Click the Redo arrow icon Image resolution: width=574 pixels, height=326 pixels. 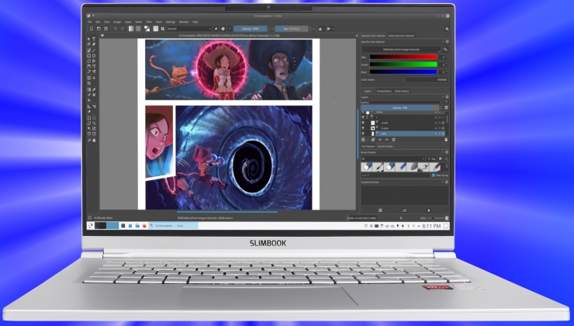(123, 29)
